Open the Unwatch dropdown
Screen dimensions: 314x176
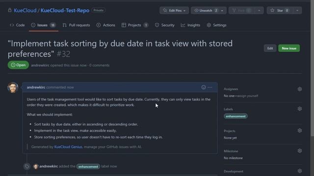209,10
